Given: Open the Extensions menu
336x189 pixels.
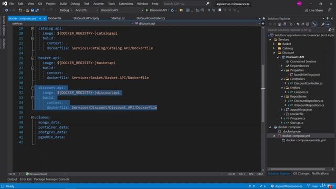Looking at the screenshot, I should (126, 4).
